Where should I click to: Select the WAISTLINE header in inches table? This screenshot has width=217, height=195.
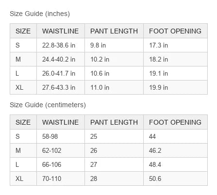pos(61,31)
